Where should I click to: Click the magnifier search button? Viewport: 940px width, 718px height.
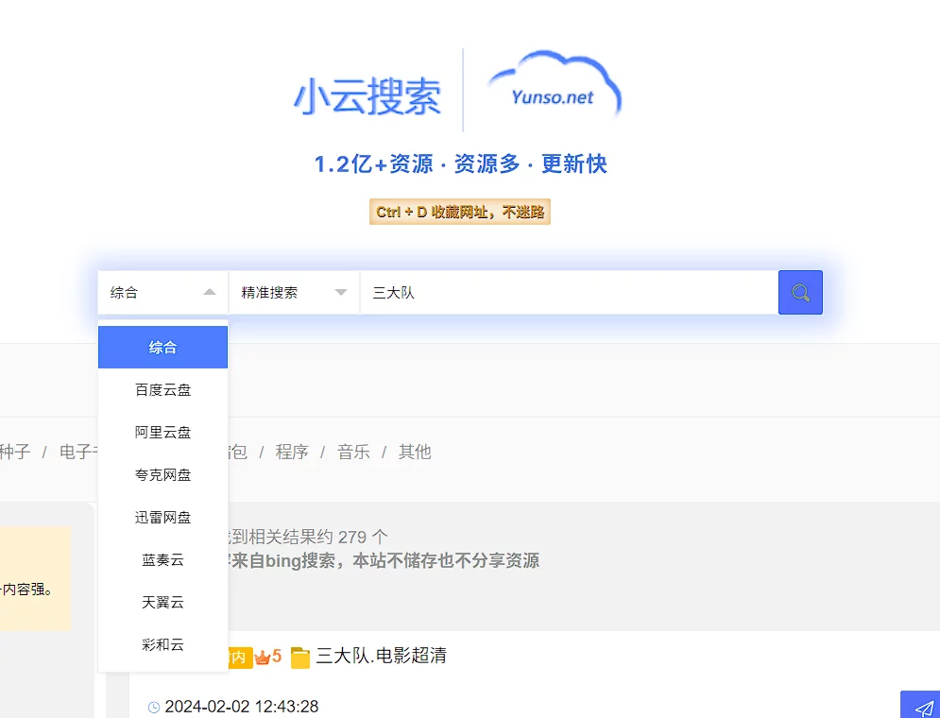click(x=800, y=293)
